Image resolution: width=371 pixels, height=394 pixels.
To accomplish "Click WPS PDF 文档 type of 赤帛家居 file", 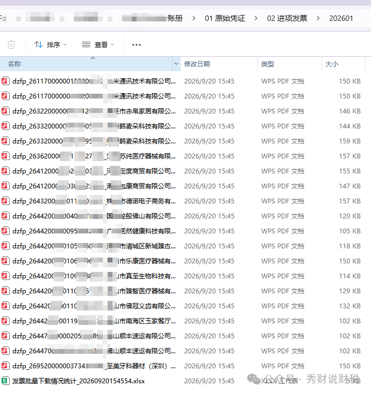I will [283, 111].
